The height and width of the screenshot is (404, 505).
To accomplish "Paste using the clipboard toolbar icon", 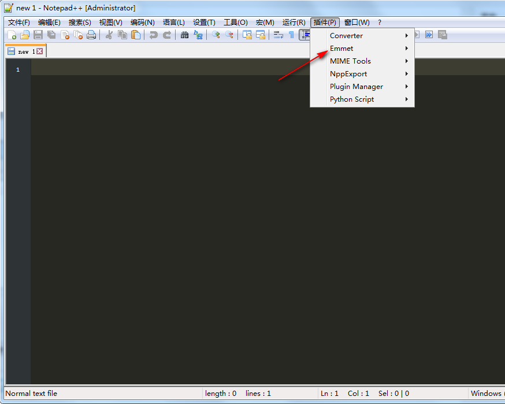I will click(x=136, y=35).
